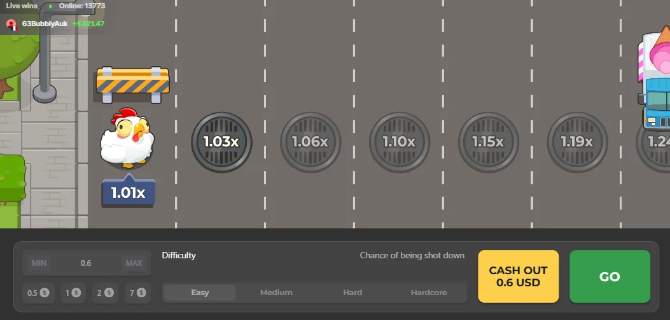This screenshot has height=320, width=670.
Task: Click the 63BubblyAuk player avatar
Action: click(x=11, y=24)
